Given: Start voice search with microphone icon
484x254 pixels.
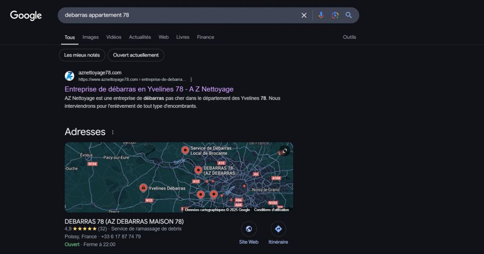Looking at the screenshot, I should (x=321, y=15).
